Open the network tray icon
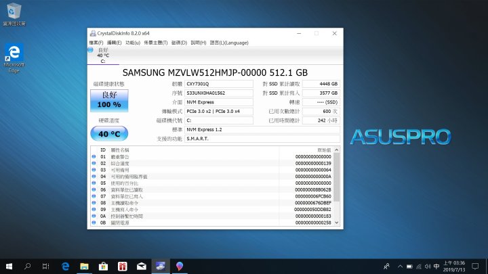Image resolution: width=488 pixels, height=274 pixels. pos(419,267)
